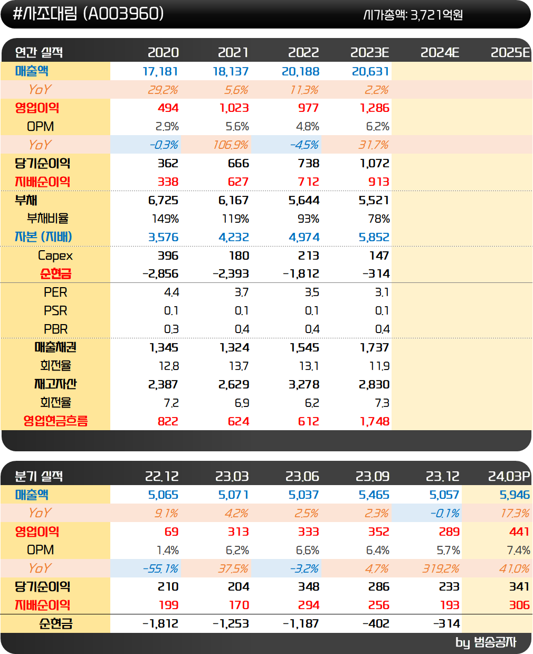Select the 22.12 quarter column header
Image resolution: width=533 pixels, height=654 pixels.
tap(162, 476)
